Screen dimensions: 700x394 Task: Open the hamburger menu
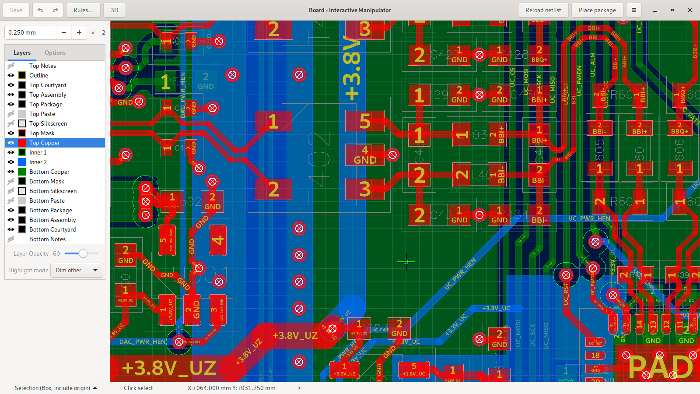(633, 10)
